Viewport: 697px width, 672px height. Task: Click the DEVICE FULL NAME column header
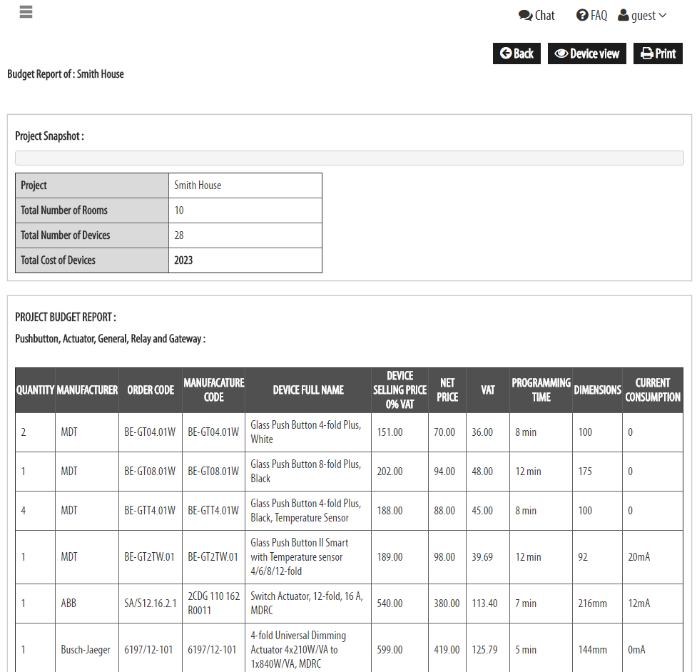point(308,390)
